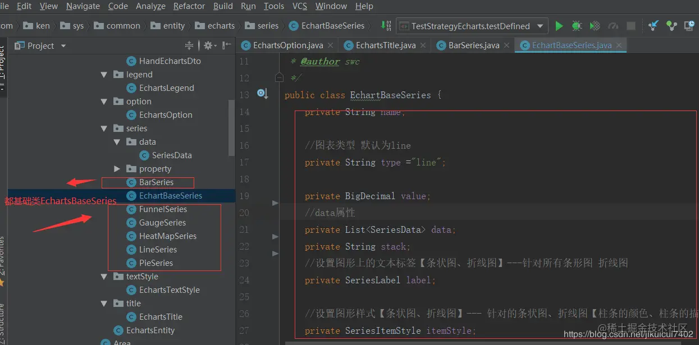Expand the property folder
The height and width of the screenshot is (345, 699).
coord(117,169)
